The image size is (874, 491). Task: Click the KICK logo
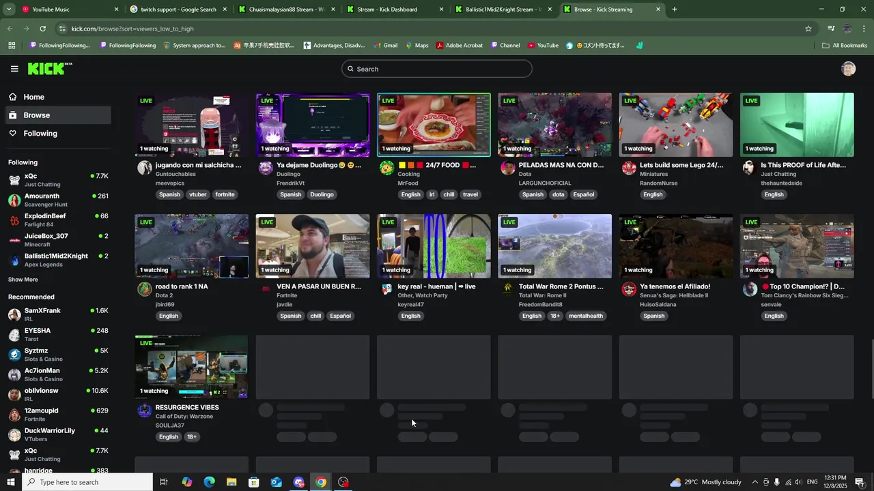click(50, 69)
